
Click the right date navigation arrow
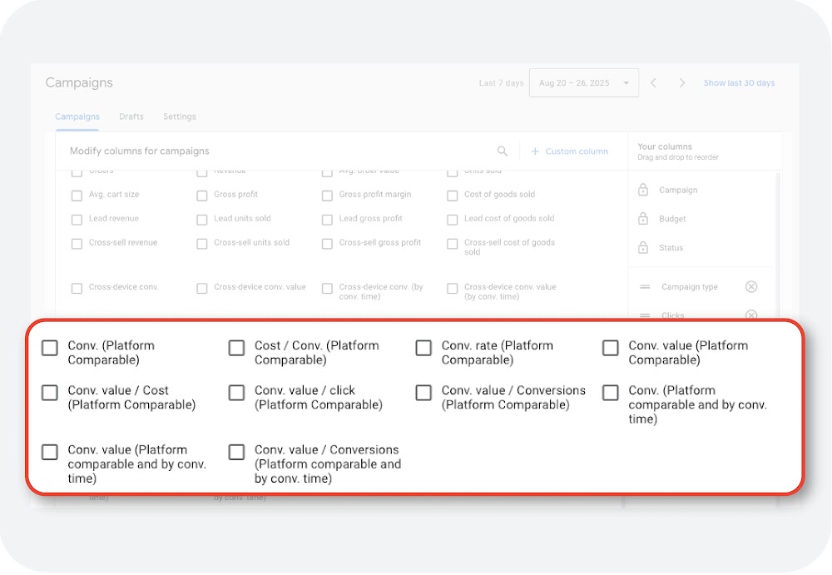(681, 82)
